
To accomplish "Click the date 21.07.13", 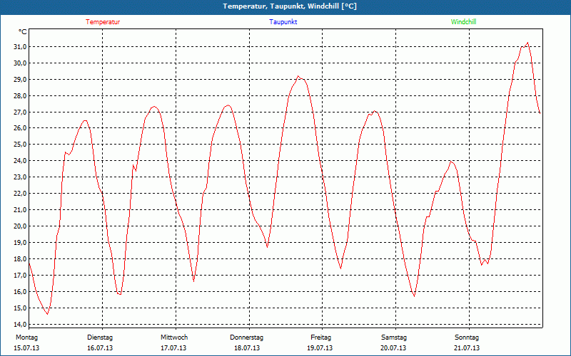I will coord(467,348).
